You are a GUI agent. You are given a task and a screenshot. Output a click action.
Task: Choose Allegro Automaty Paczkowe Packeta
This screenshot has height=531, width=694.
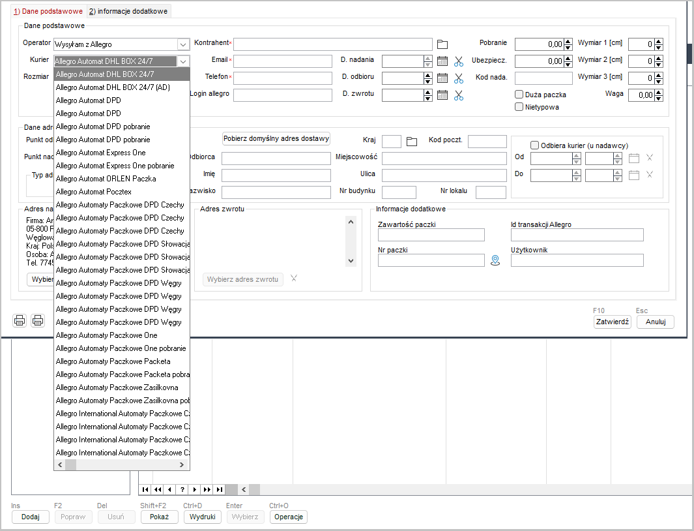(121, 361)
